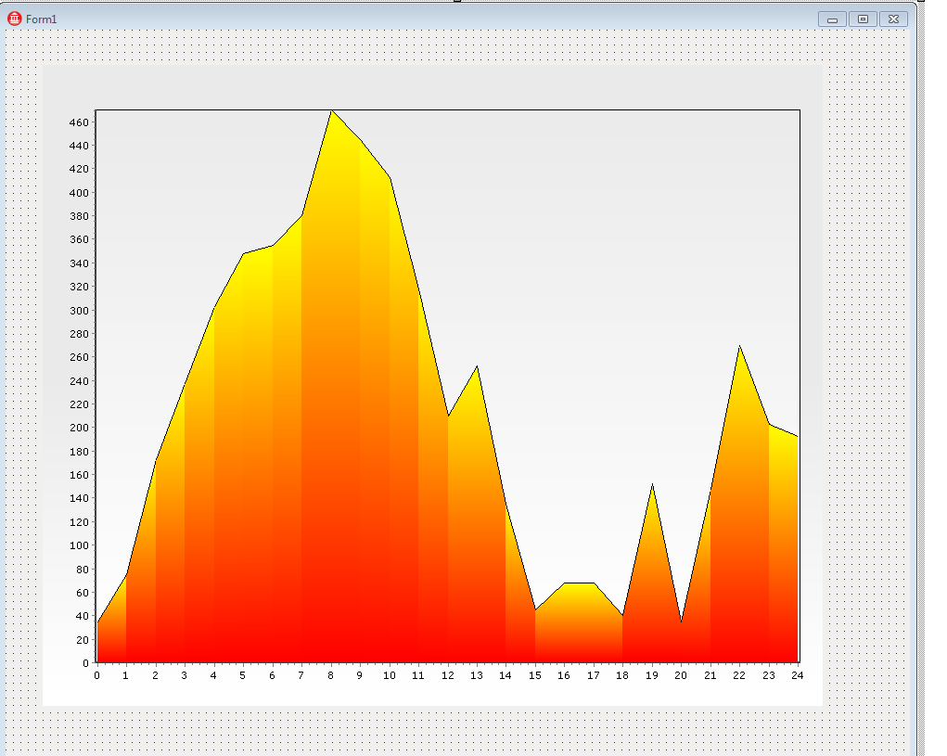Click the Form1 title text
Screen dimensions: 947x756
tap(41, 19)
